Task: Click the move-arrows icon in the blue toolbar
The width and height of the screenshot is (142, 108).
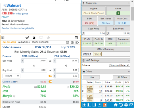Action: pyautogui.click(x=84, y=105)
